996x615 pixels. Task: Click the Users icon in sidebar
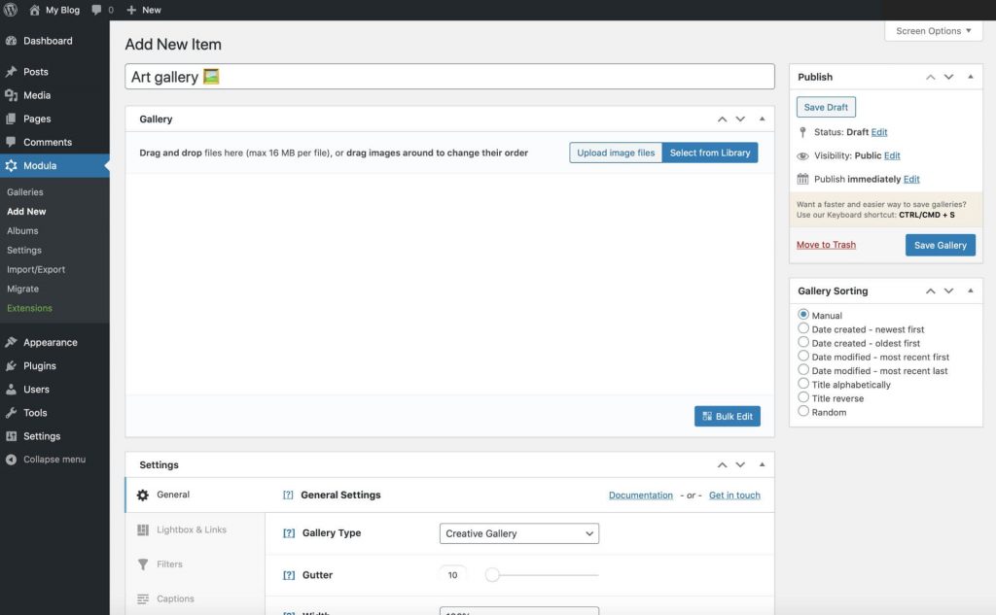tap(11, 389)
